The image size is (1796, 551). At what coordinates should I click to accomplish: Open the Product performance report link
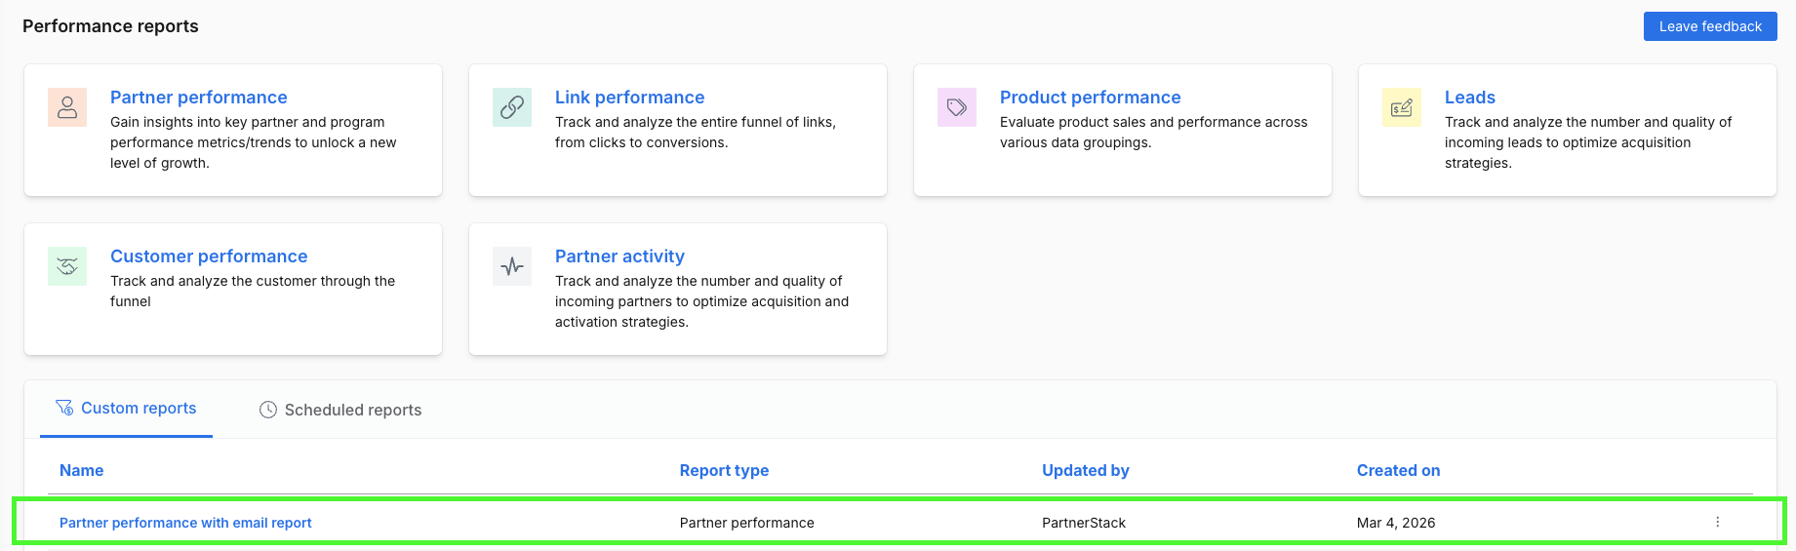pos(1090,98)
